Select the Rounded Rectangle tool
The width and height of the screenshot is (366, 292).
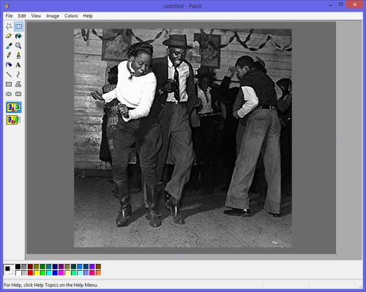(x=18, y=94)
